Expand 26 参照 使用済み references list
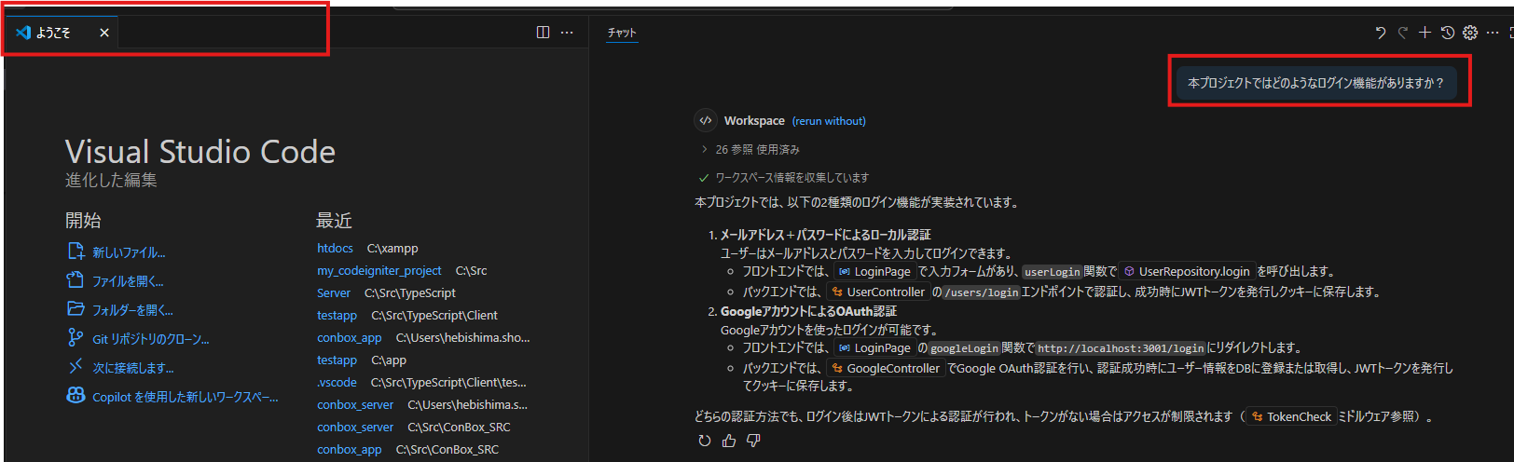This screenshot has width=1514, height=462. pos(750,149)
